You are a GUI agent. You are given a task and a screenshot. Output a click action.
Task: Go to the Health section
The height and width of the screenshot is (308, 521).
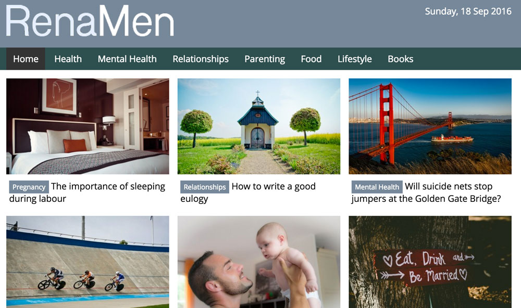[68, 59]
